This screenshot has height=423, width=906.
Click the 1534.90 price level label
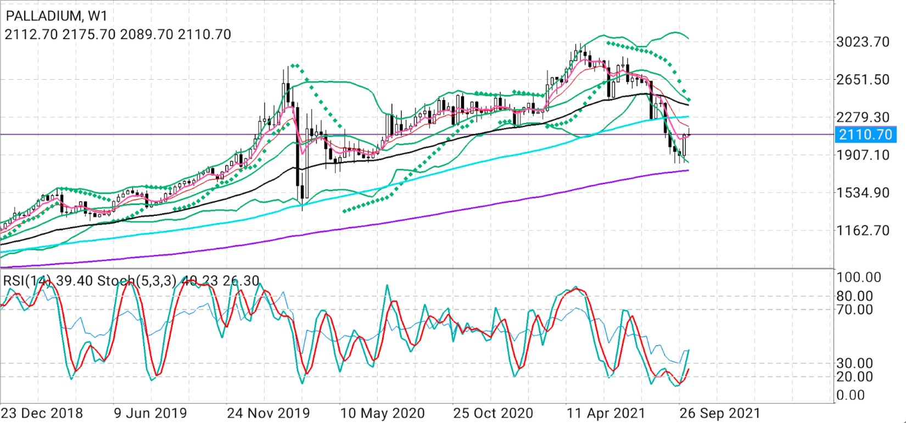(862, 192)
